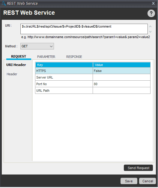
Task: Click the Server URL value cell
Action: (x=121, y=77)
